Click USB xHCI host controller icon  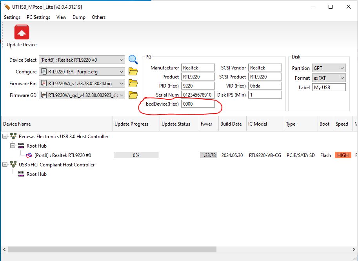13,164
